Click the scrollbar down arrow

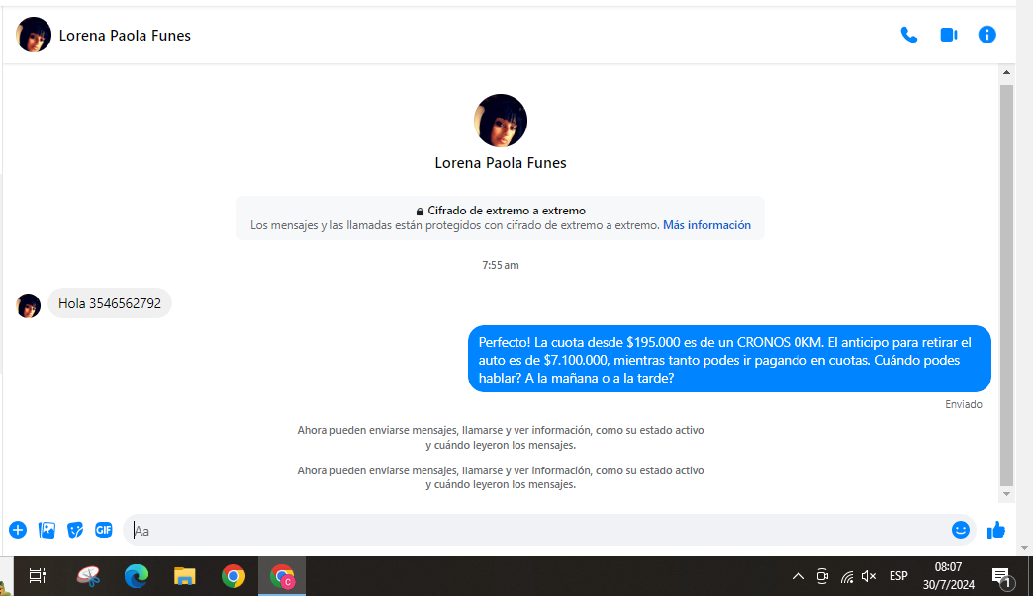tap(1006, 494)
